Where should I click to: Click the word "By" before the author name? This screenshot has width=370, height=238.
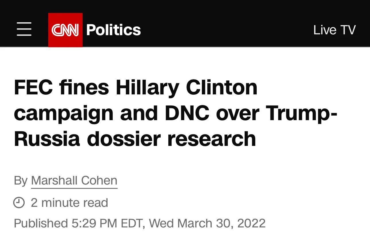coord(21,181)
